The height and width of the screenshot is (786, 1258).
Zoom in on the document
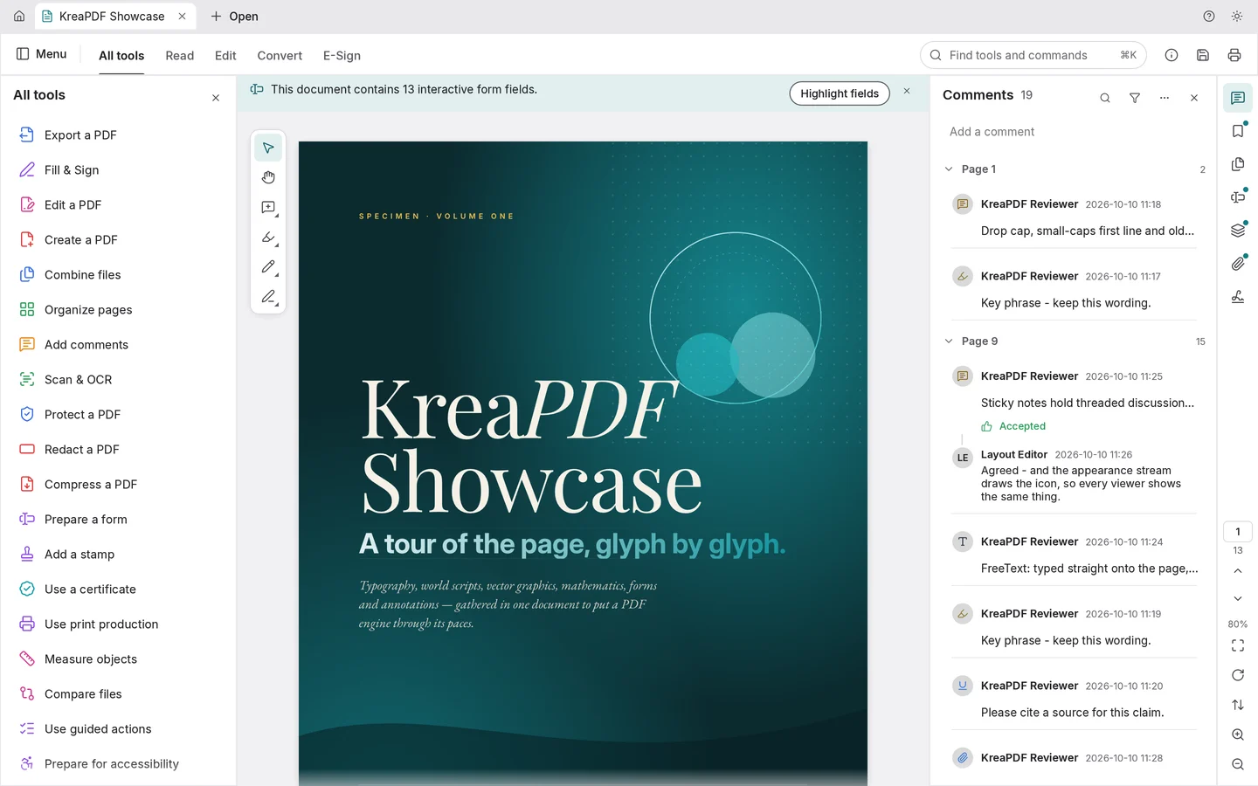click(1238, 734)
